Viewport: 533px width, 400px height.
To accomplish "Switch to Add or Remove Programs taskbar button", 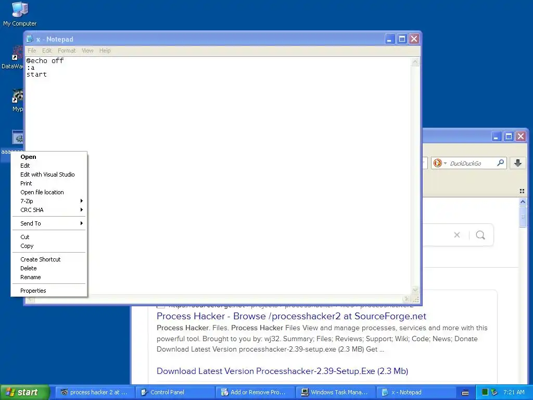I will tap(255, 392).
